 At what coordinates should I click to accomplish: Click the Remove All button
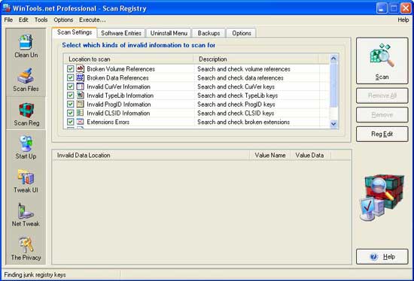382,95
